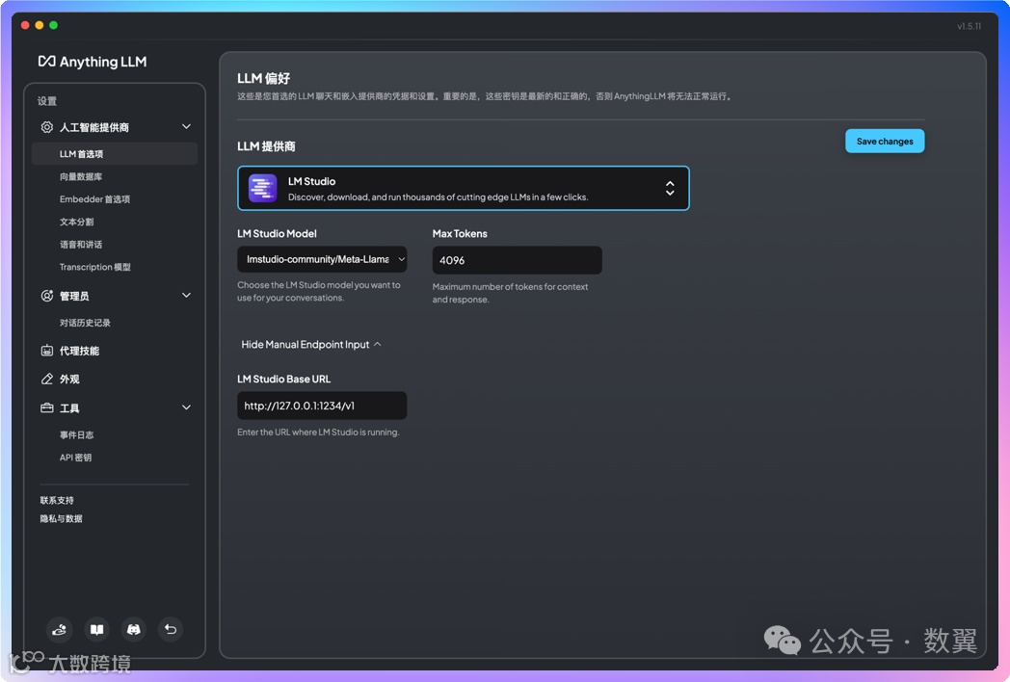Open 外观 settings
The height and width of the screenshot is (682, 1010).
coord(69,379)
